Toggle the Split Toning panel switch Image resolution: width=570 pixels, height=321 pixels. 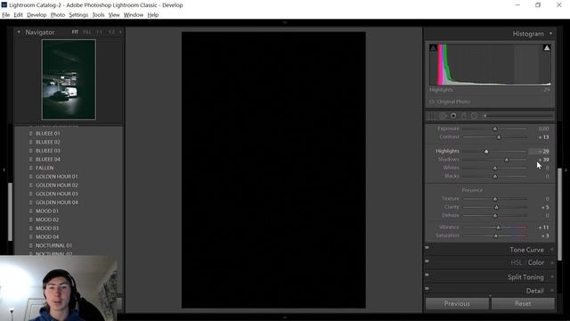(x=427, y=275)
